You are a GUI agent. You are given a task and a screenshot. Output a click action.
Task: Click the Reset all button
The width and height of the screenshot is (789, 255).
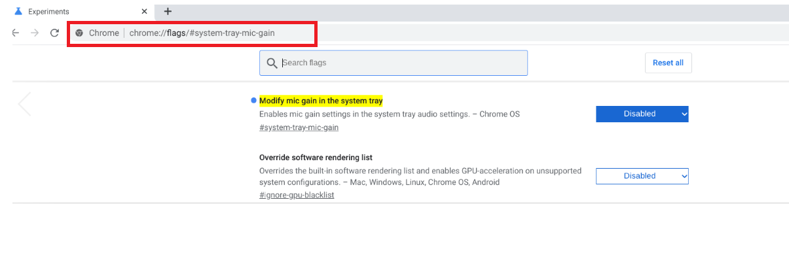[668, 63]
